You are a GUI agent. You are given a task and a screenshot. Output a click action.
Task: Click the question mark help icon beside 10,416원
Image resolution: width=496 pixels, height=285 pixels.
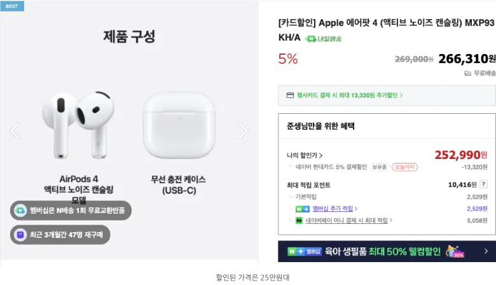click(483, 184)
